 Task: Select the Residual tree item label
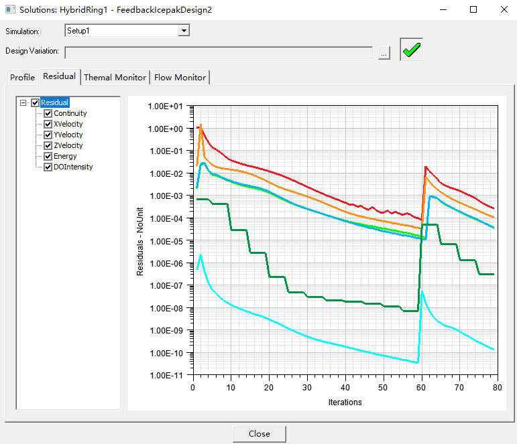tap(55, 102)
